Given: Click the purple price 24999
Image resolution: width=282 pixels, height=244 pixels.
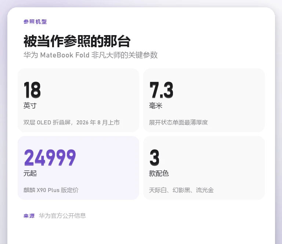Looking at the screenshot, I should pos(50,157).
